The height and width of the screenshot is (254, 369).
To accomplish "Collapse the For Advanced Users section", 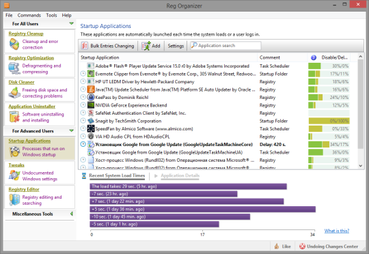I will 71,130.
